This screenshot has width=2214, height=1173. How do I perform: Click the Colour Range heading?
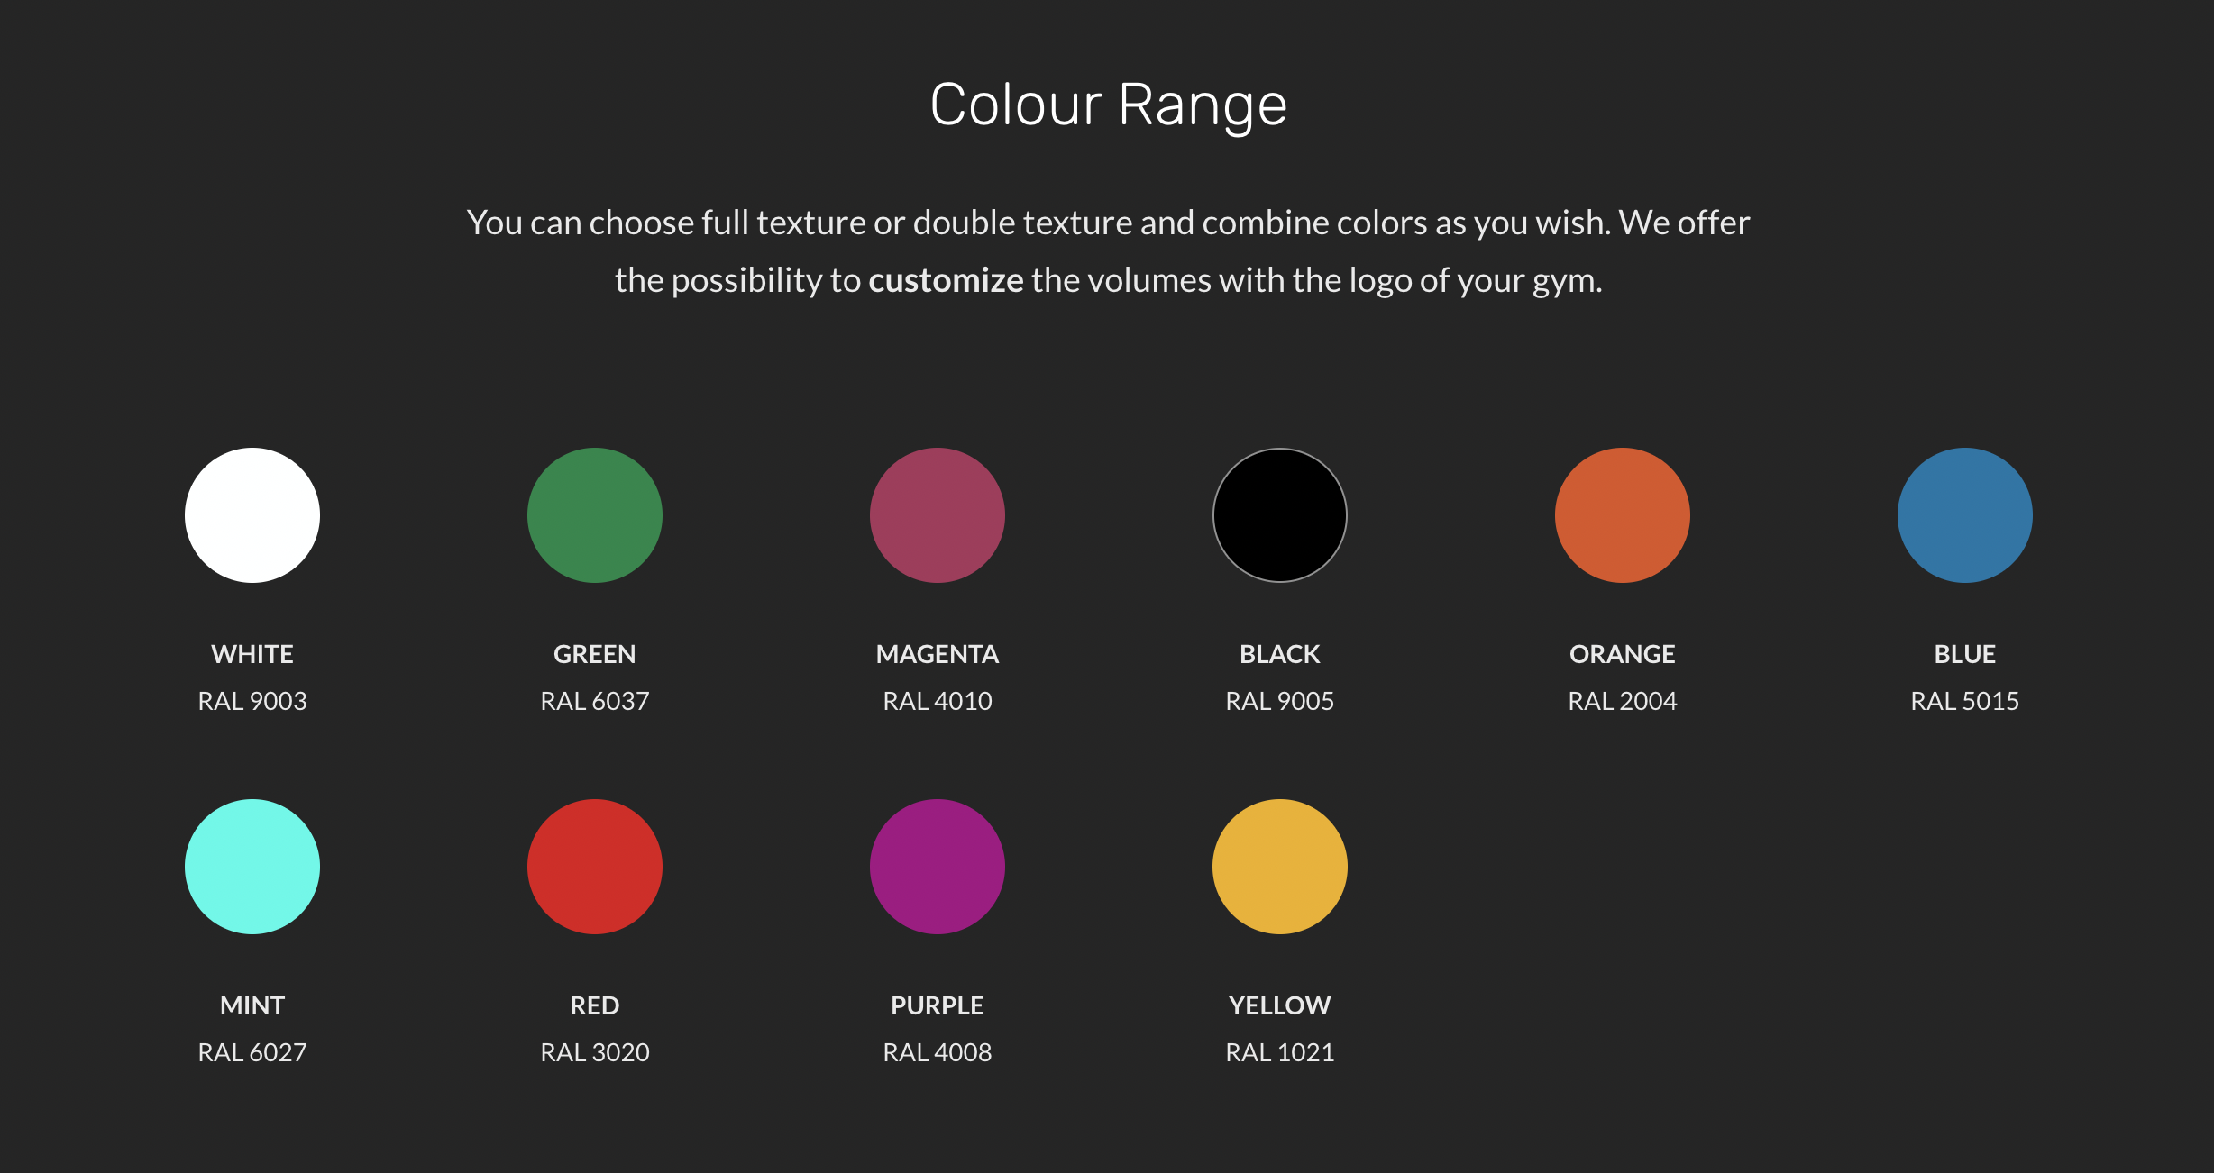tap(1108, 105)
